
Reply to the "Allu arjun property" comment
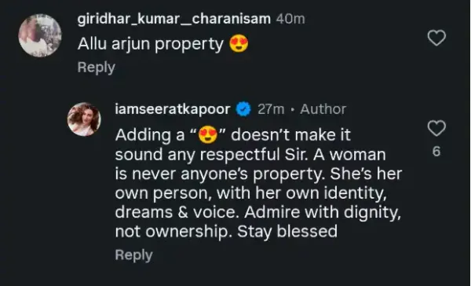tap(96, 68)
